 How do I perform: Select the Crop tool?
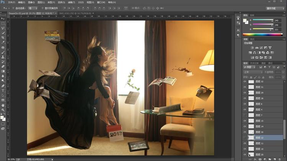coord(3,37)
